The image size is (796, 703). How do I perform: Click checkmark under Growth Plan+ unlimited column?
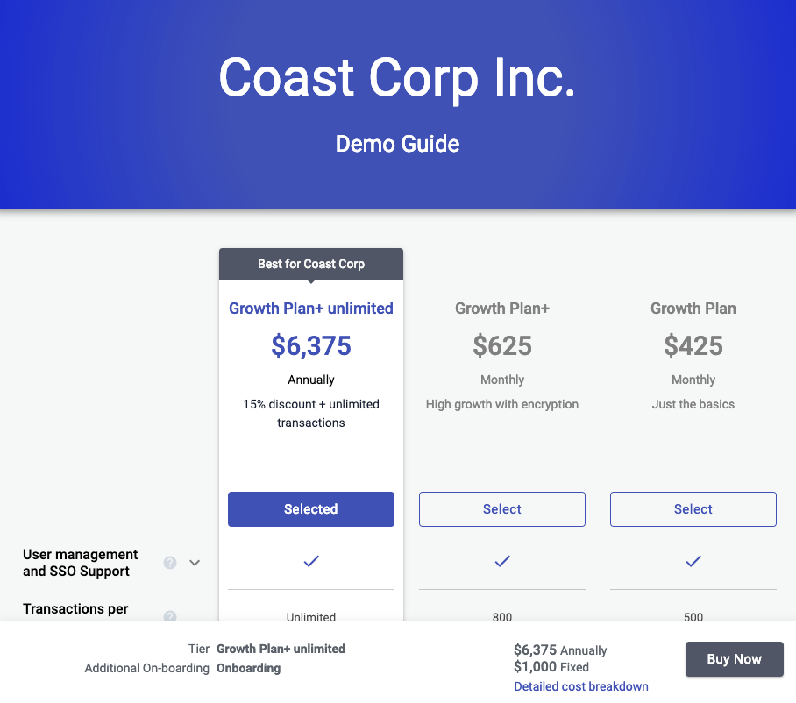311,561
